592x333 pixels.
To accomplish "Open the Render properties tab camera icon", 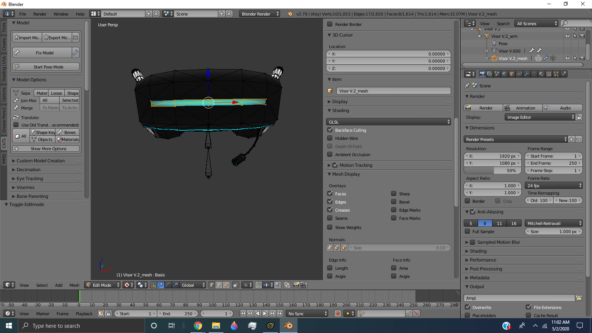I will coord(482,74).
